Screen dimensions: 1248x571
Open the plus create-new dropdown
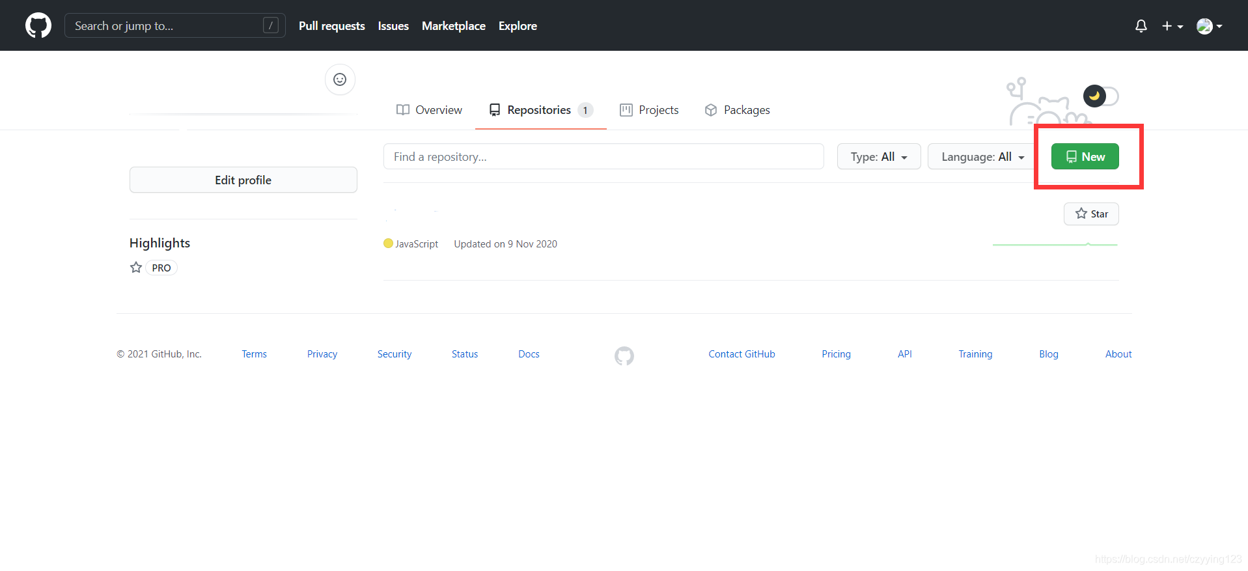click(x=1172, y=26)
